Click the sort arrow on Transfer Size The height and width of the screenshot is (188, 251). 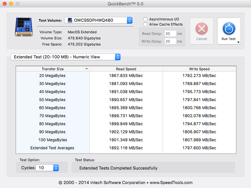pos(86,69)
